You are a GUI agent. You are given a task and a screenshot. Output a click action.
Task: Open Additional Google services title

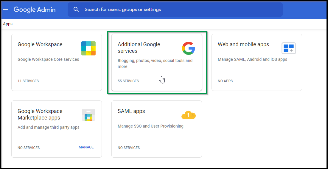tap(139, 47)
